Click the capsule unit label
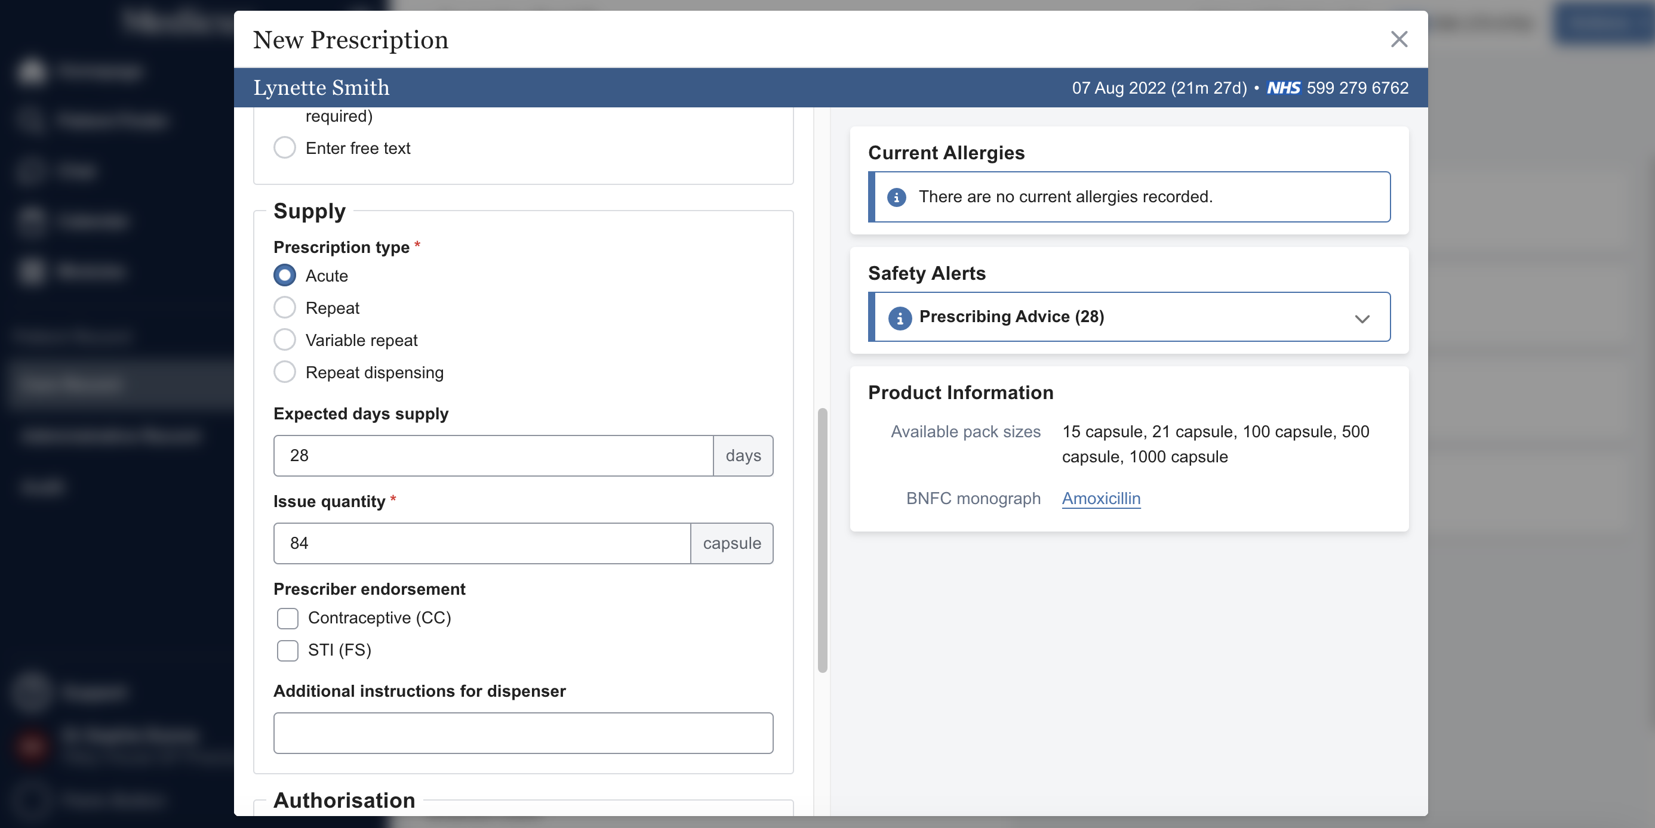Screen dimensions: 1655x828 [731, 543]
